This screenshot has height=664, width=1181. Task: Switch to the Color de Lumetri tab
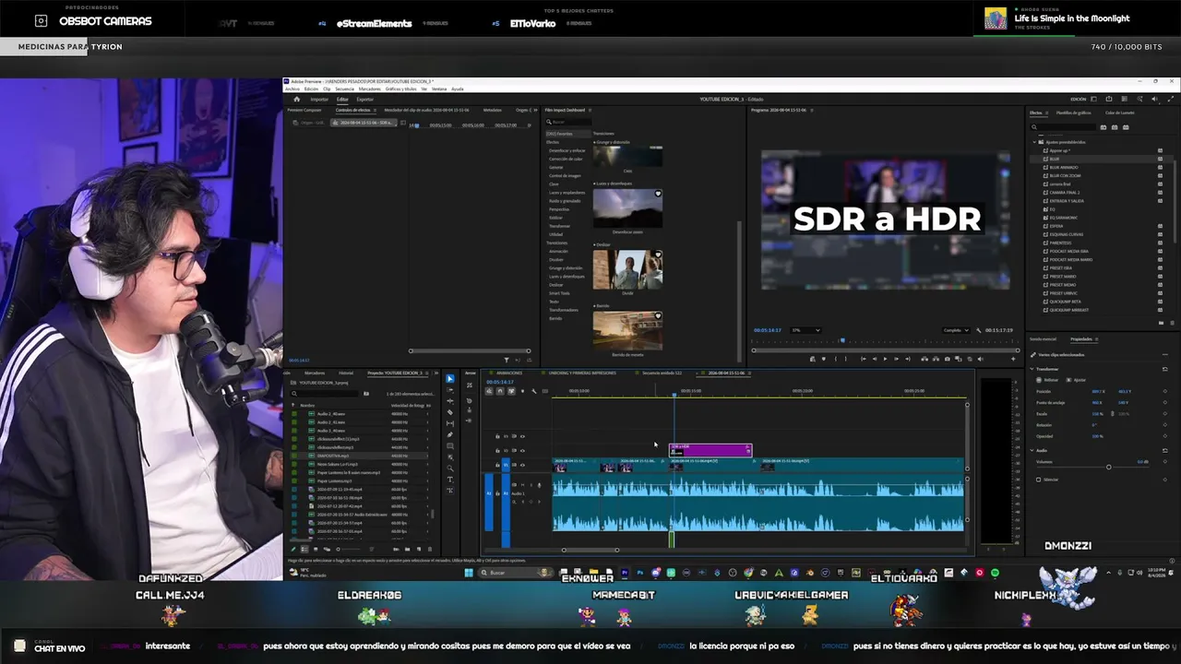(x=1120, y=113)
